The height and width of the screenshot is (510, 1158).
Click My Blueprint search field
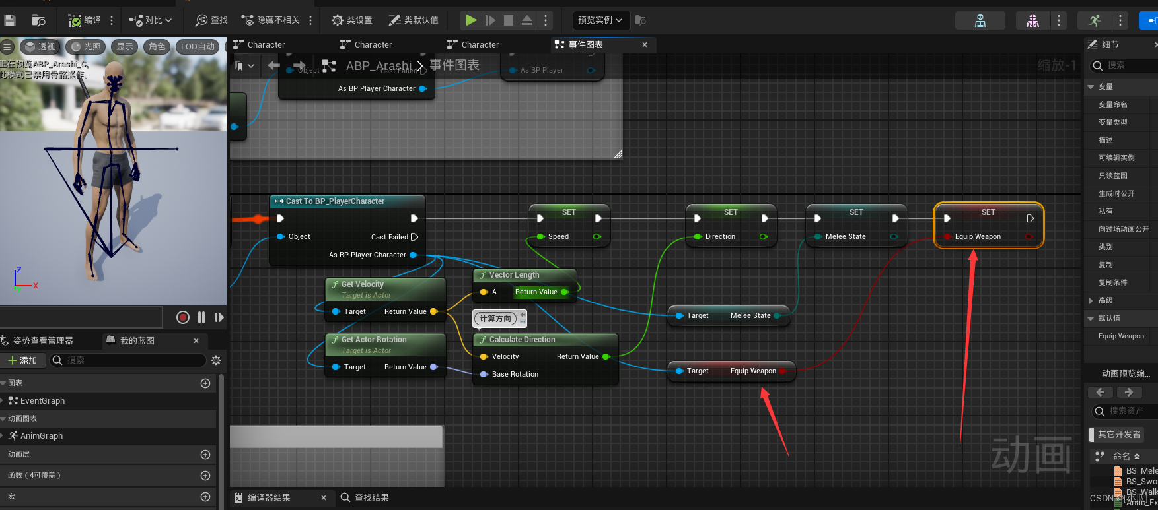[129, 360]
